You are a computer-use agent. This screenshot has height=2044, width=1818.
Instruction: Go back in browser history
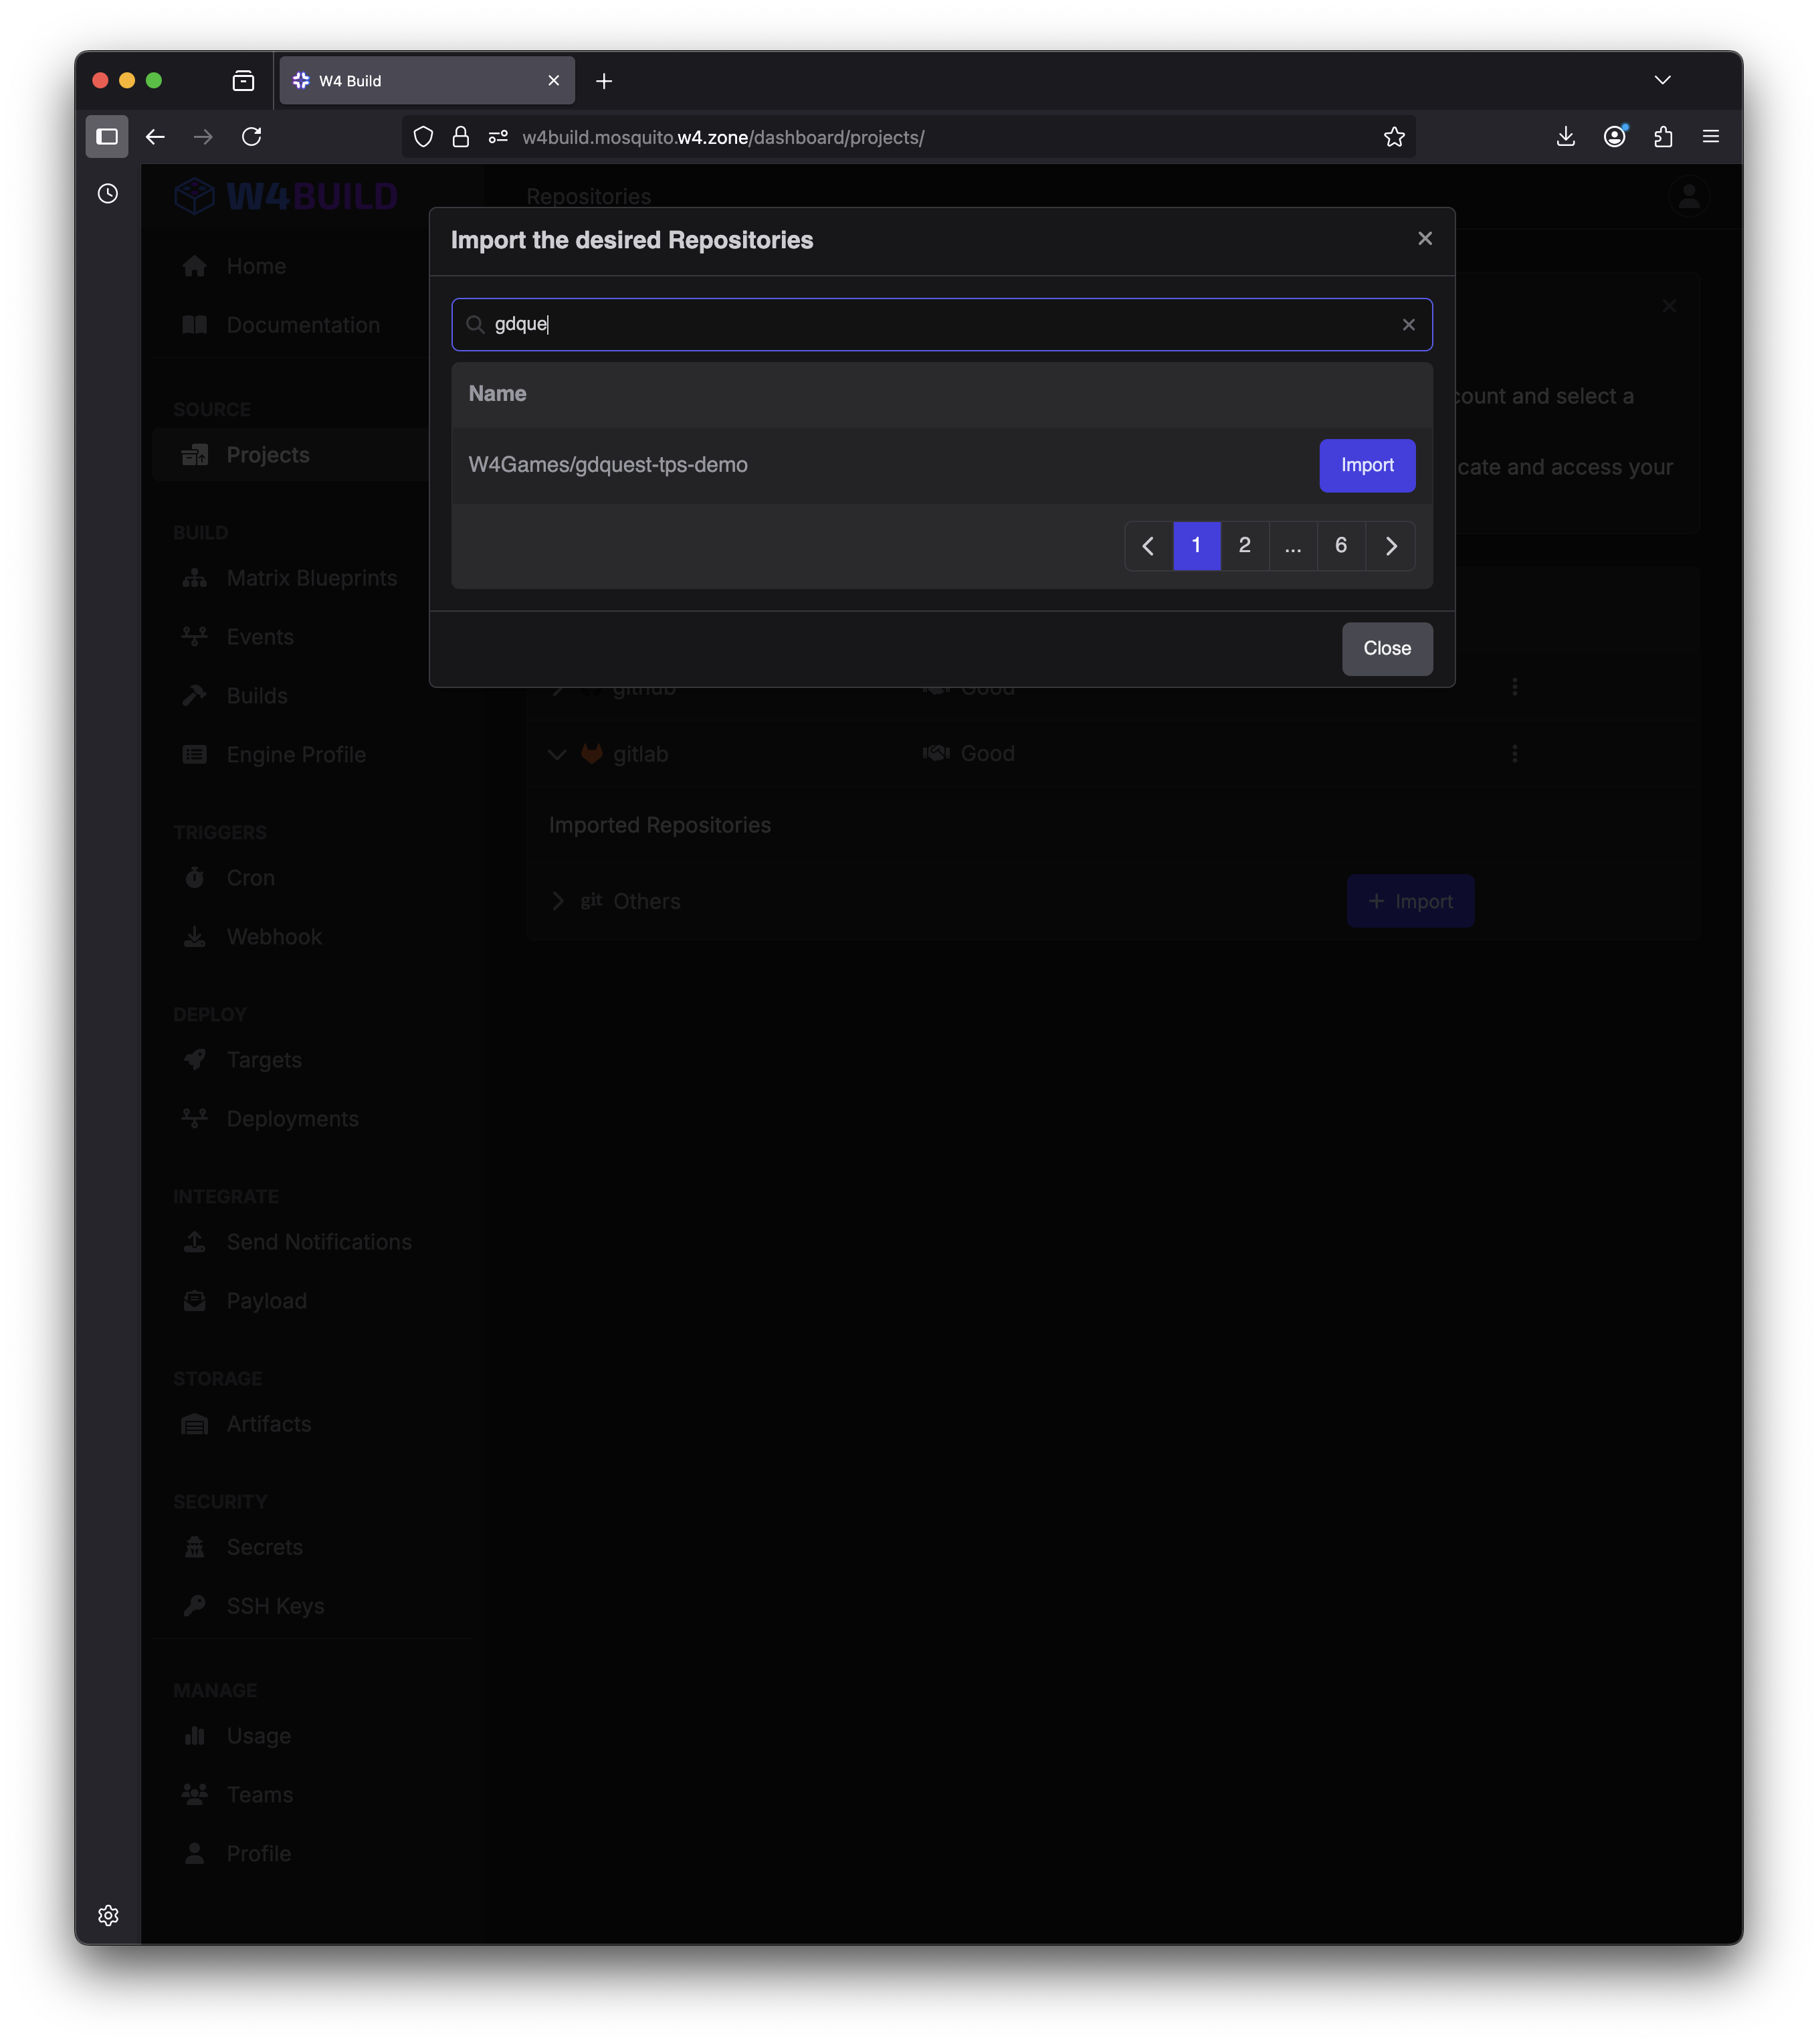point(155,137)
